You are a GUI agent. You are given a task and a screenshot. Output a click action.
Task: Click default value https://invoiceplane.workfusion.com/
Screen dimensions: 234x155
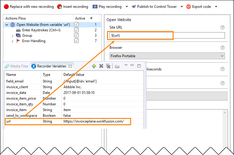(x=94, y=121)
